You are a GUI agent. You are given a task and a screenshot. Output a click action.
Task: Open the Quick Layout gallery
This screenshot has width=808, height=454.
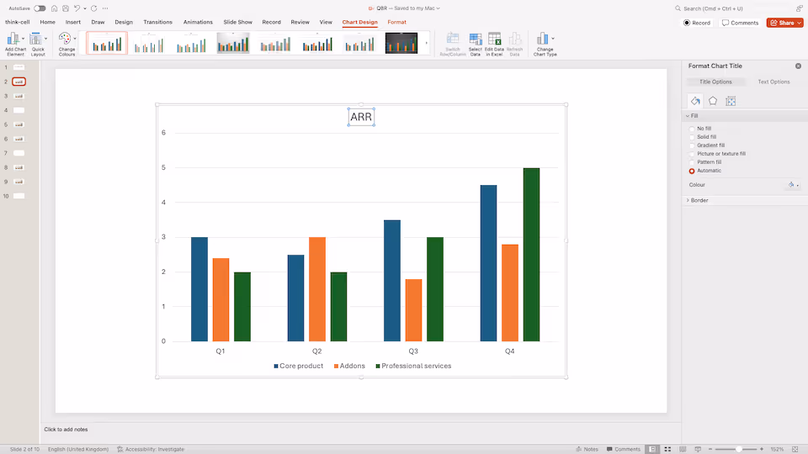pos(38,44)
